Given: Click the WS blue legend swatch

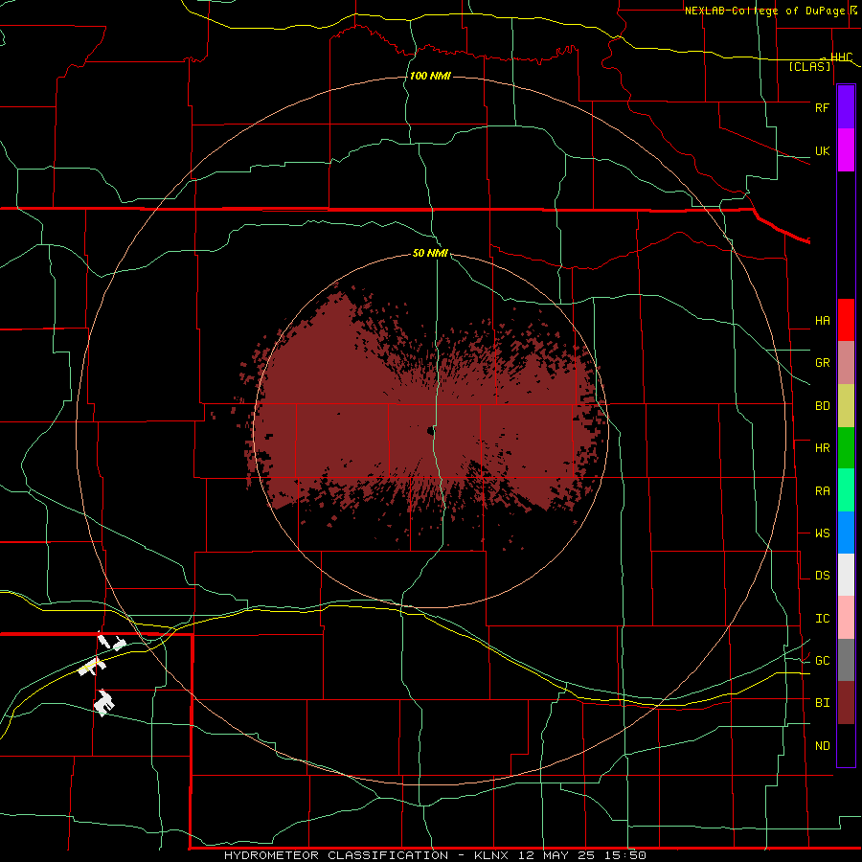Looking at the screenshot, I should tap(846, 533).
